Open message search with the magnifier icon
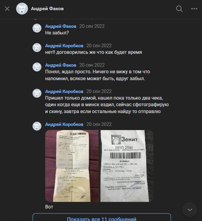 point(179,9)
